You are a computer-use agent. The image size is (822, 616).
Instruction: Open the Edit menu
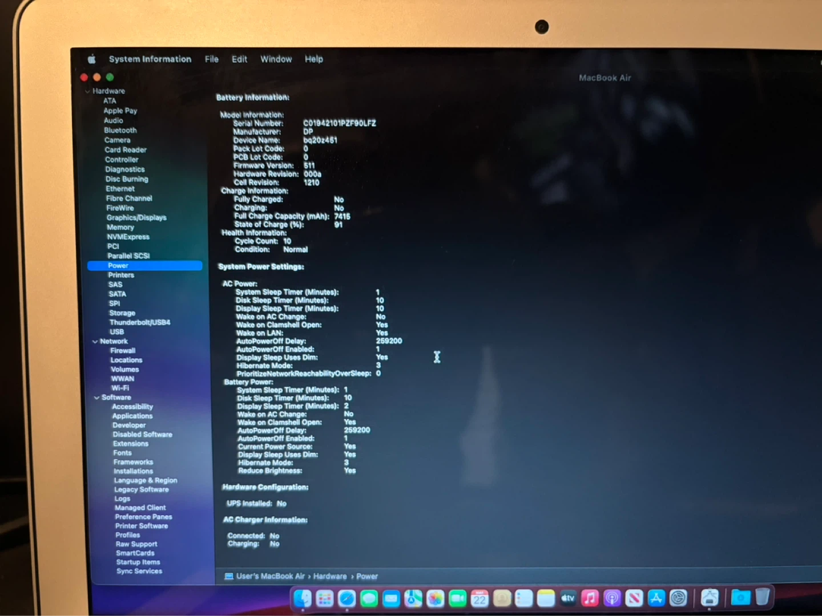(239, 59)
